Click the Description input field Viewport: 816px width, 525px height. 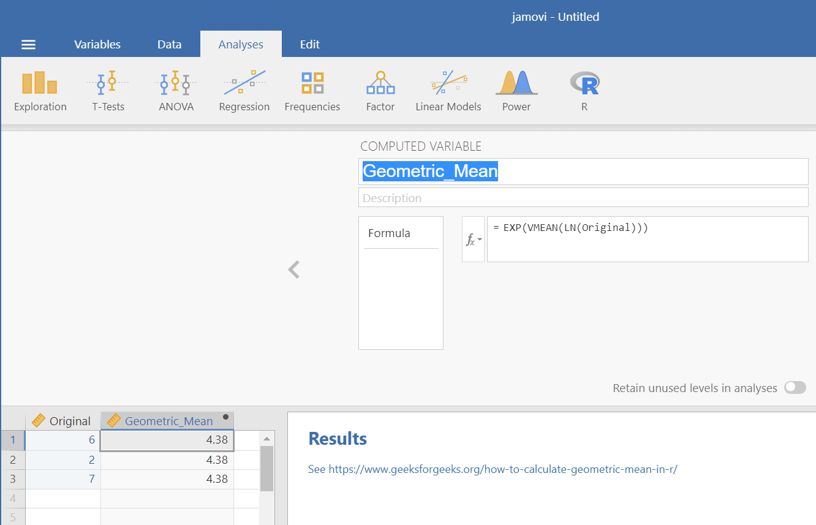tap(583, 198)
